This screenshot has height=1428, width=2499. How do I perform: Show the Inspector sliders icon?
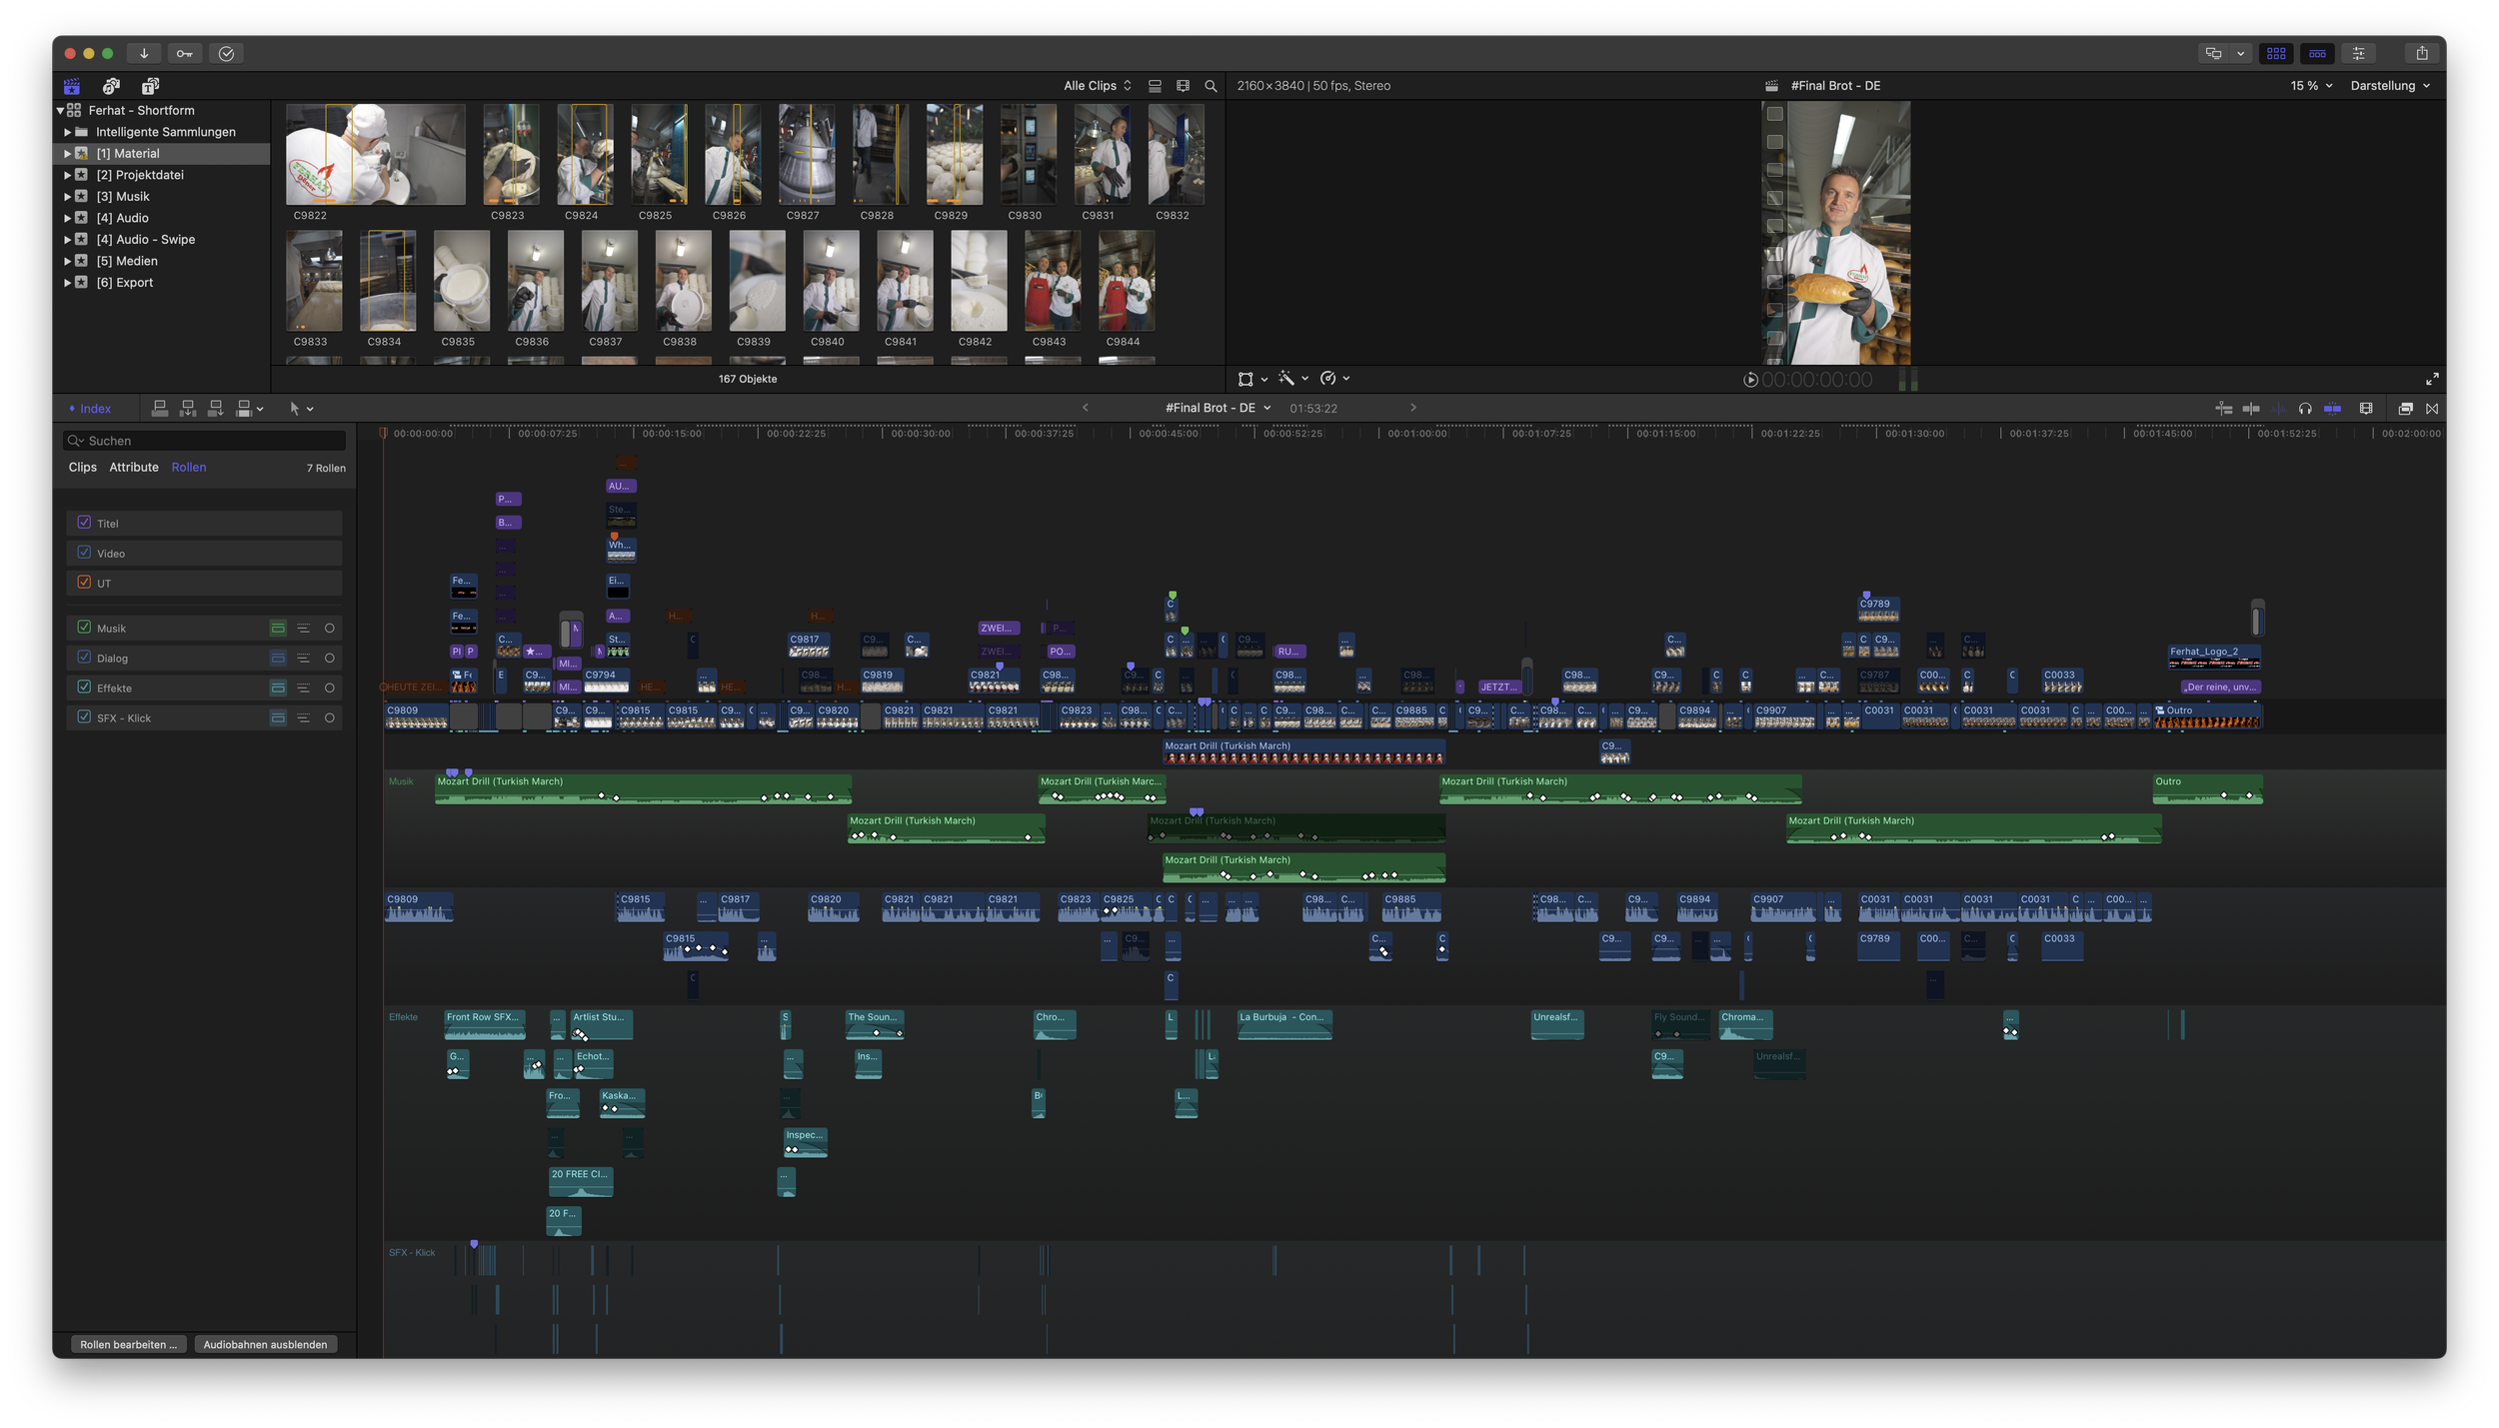[2358, 54]
